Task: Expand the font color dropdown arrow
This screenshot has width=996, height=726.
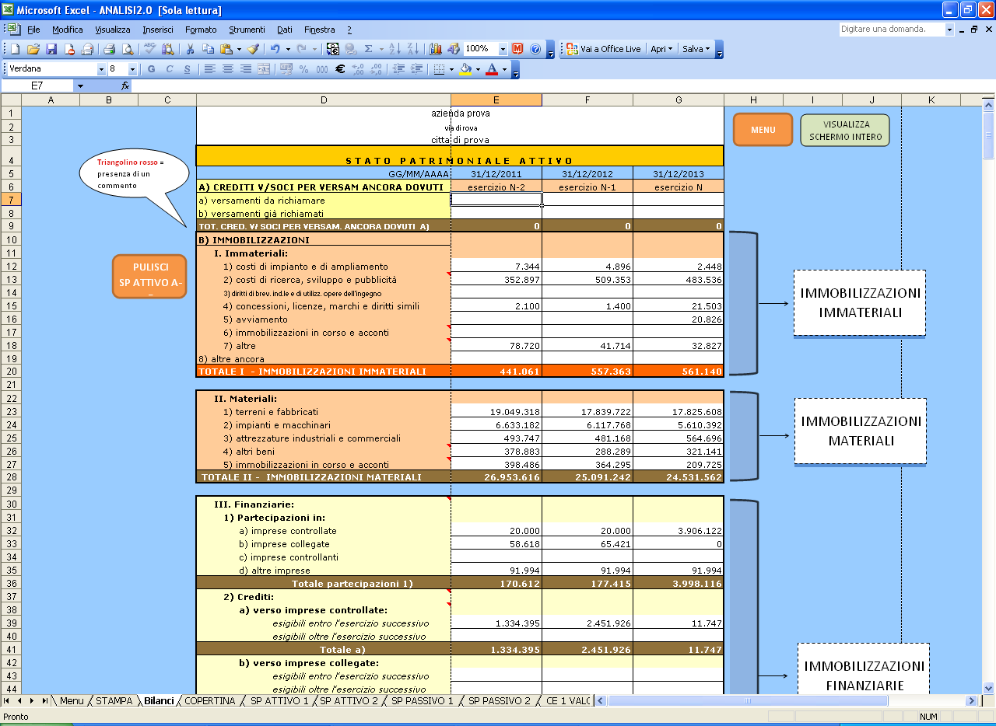Action: (x=504, y=69)
